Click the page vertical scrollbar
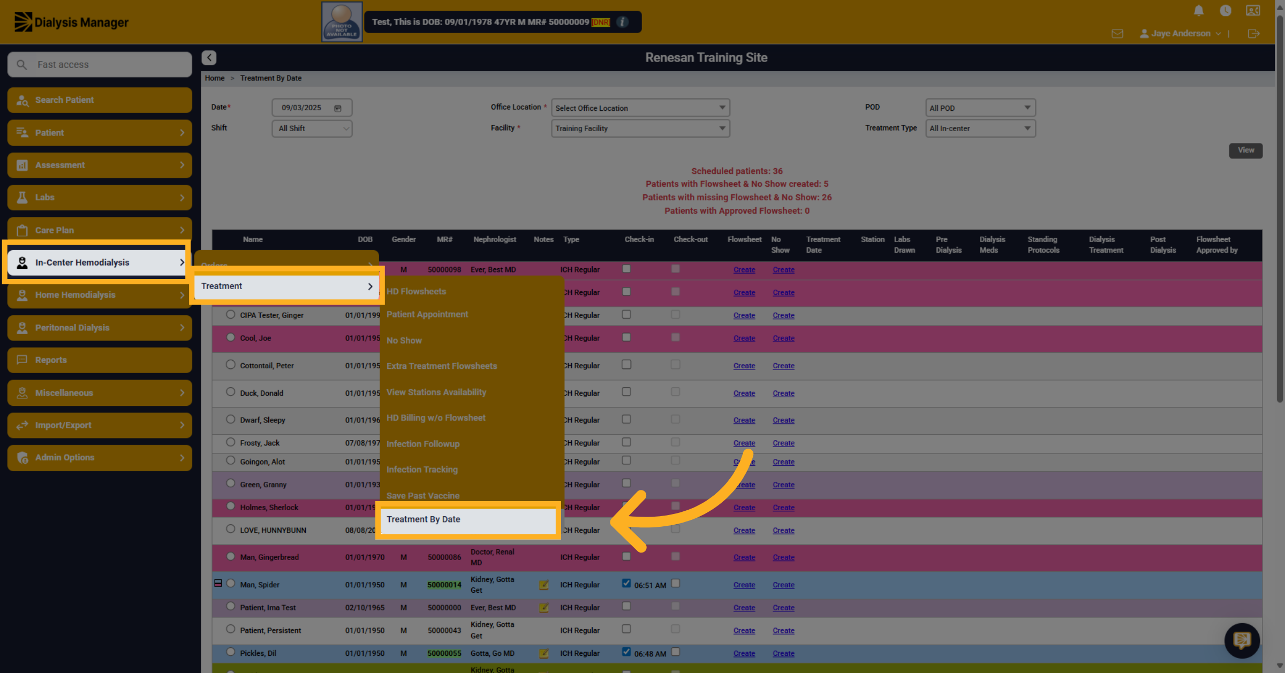Image resolution: width=1285 pixels, height=673 pixels. [1280, 209]
